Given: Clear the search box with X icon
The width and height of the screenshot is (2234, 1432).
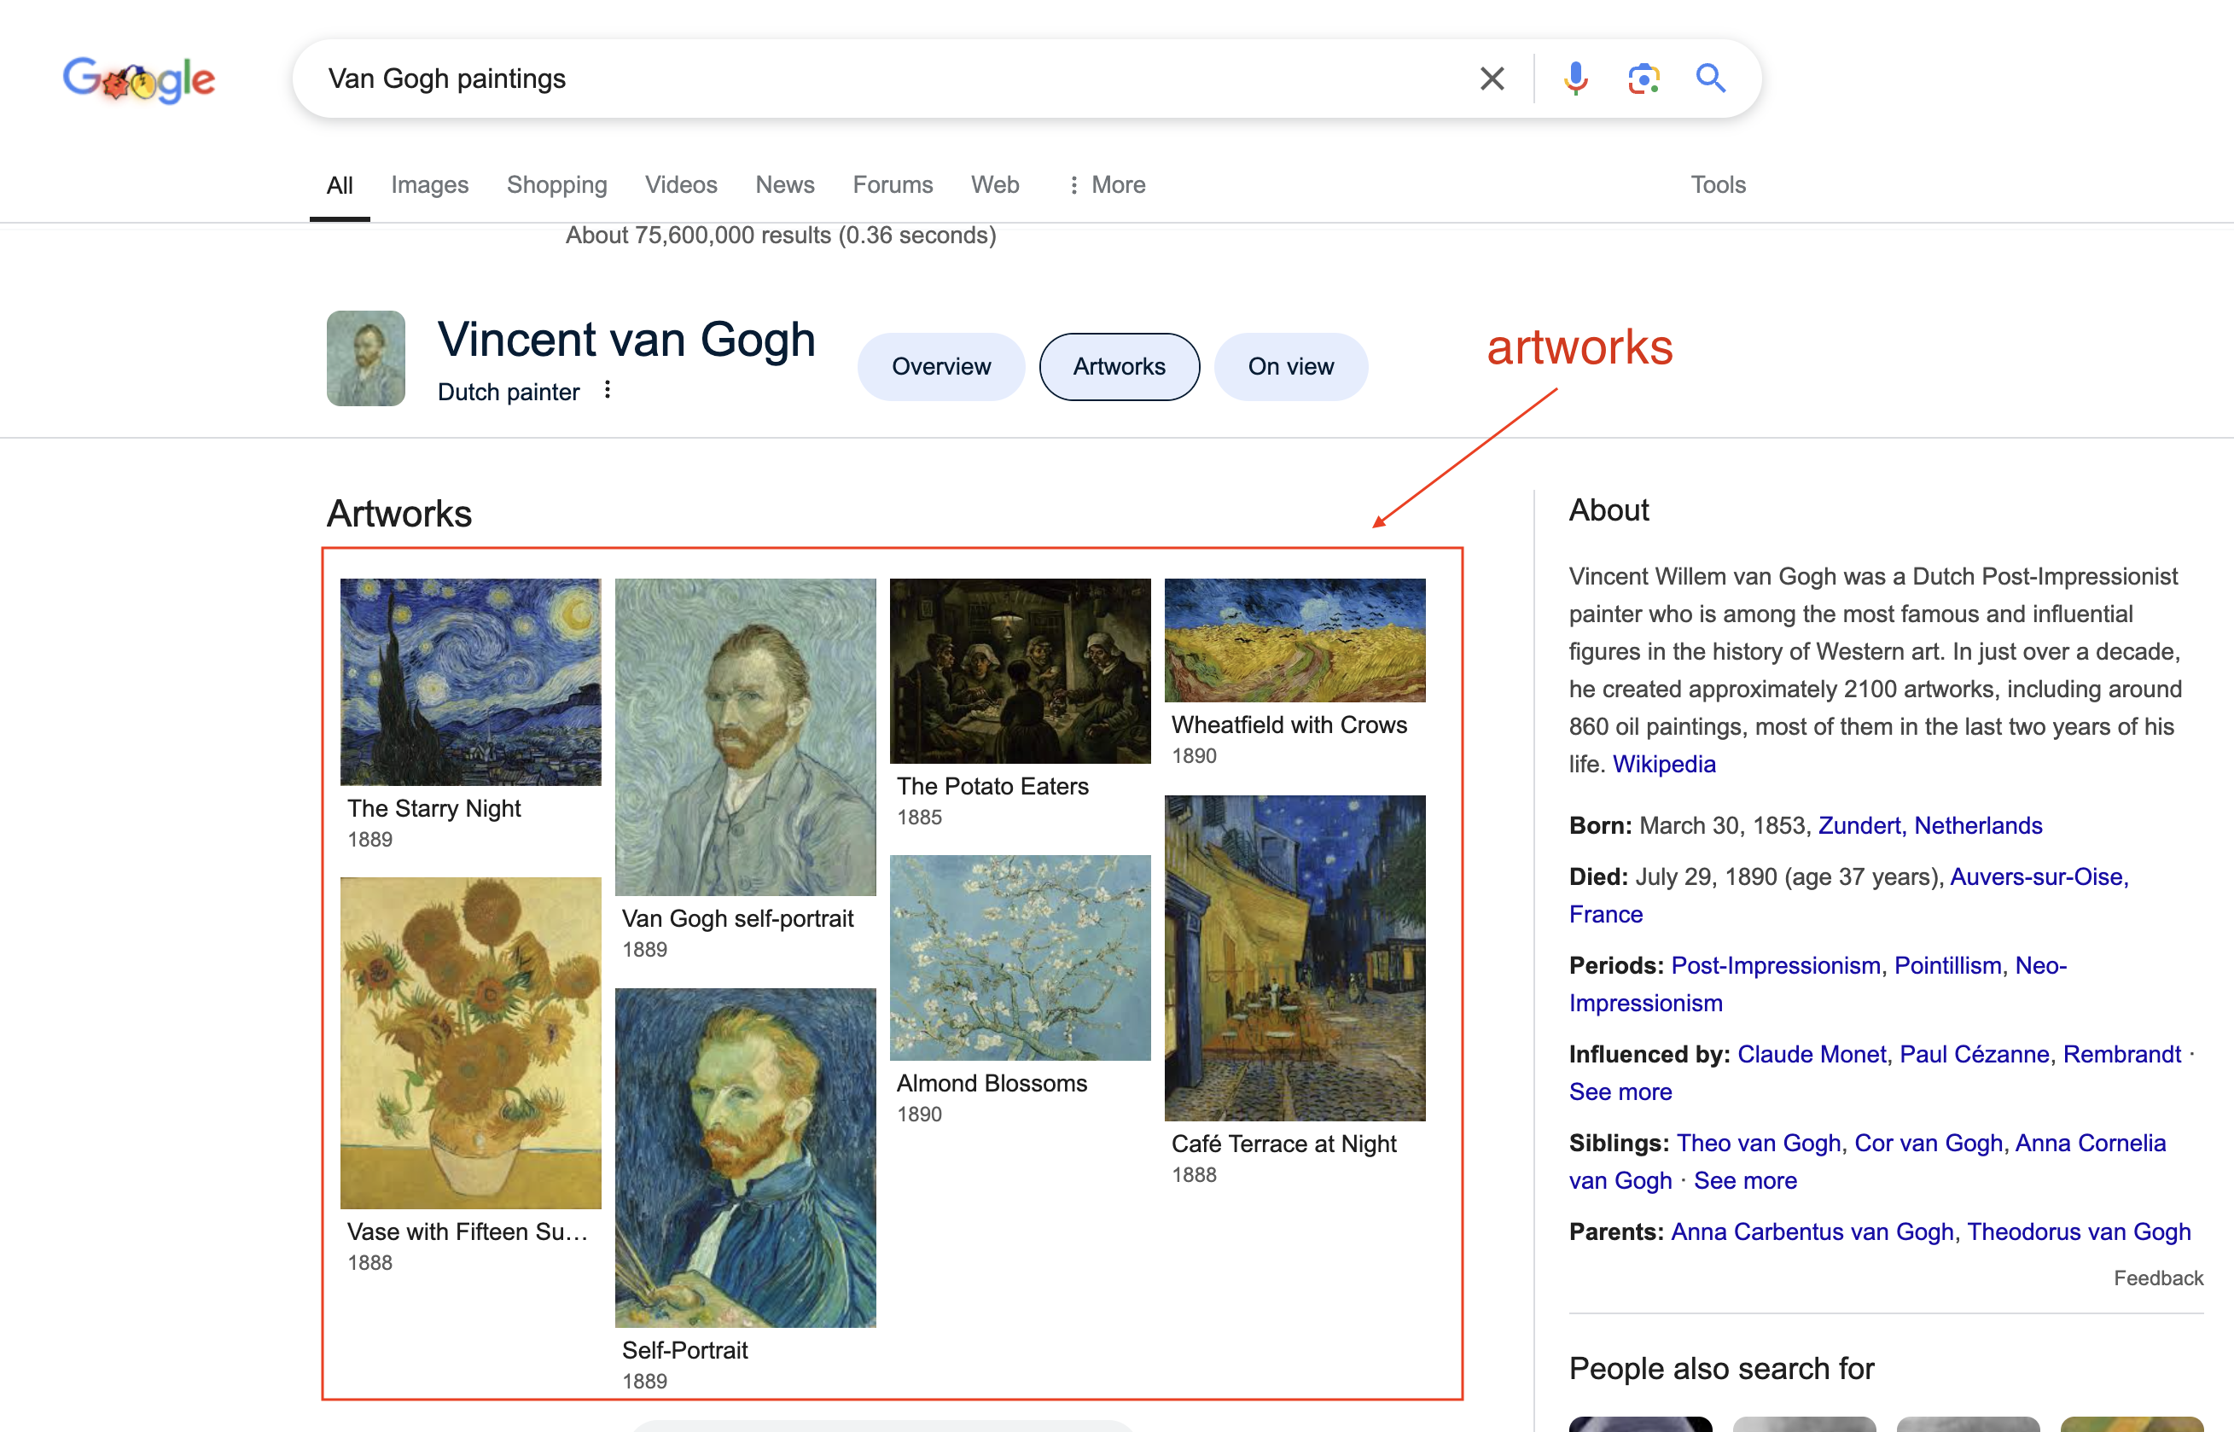Looking at the screenshot, I should (x=1492, y=79).
